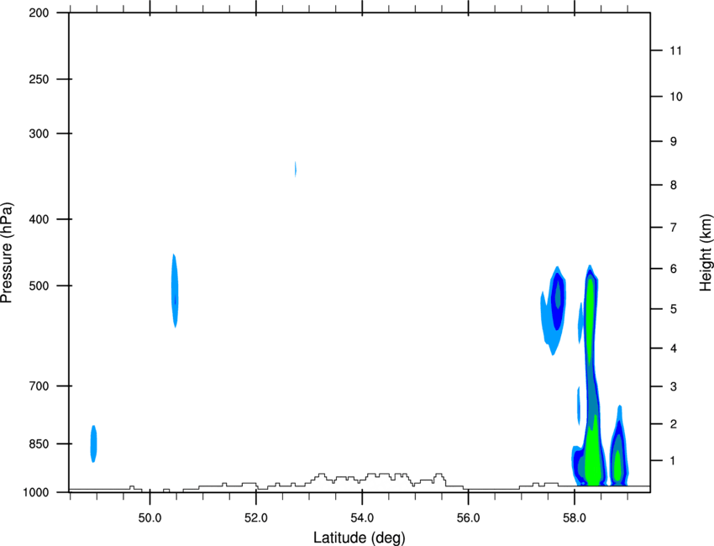Screen dimensions: 714x546
Task: Click height tick label 8
Action: coord(674,185)
